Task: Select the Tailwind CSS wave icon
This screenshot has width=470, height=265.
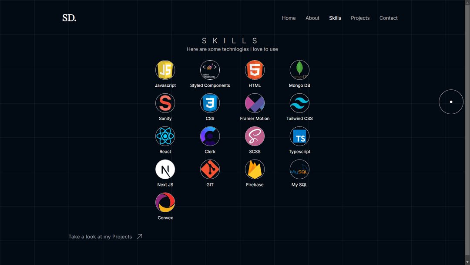Action: point(299,103)
